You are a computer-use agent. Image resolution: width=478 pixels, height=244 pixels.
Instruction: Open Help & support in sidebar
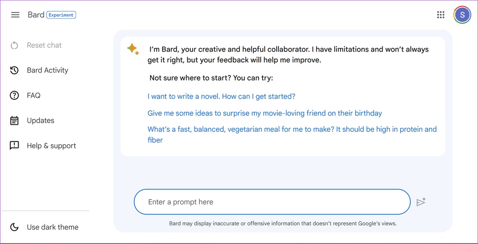point(51,146)
